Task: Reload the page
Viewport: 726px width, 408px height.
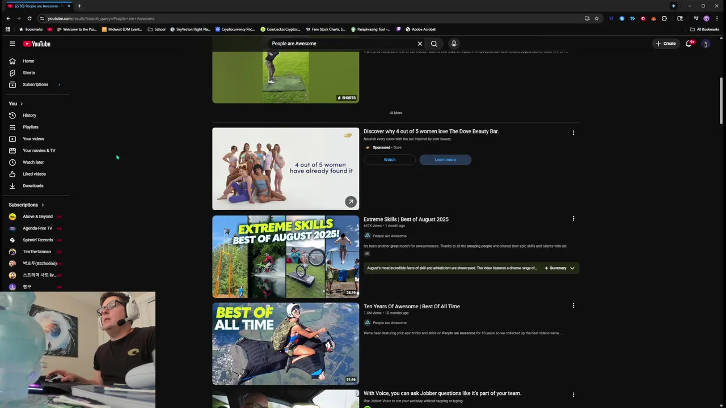Action: coord(29,18)
